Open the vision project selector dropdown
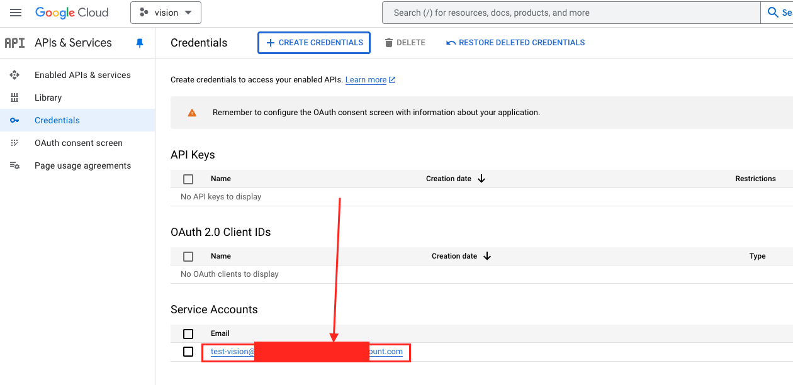Image resolution: width=793 pixels, height=385 pixels. (x=166, y=13)
